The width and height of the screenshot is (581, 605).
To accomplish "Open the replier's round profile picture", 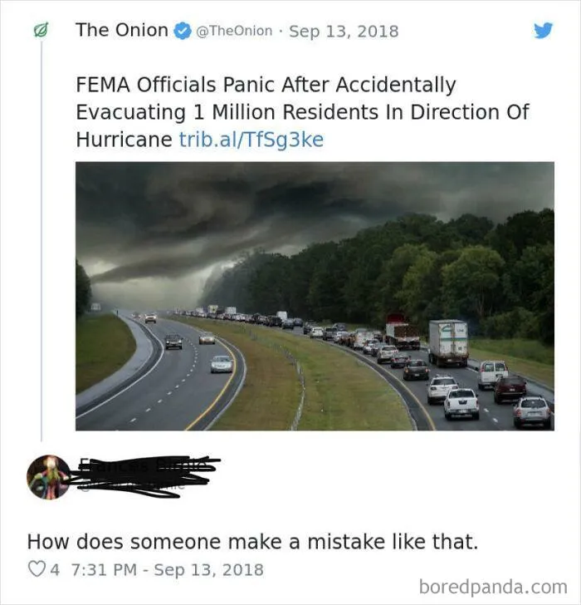I will pos(49,477).
